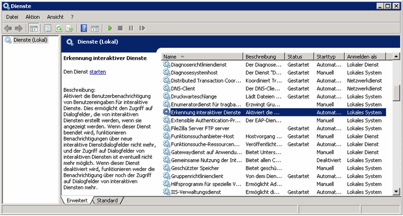Click the 'starten' link to start service
Screen dimensions: 403x216
97,72
